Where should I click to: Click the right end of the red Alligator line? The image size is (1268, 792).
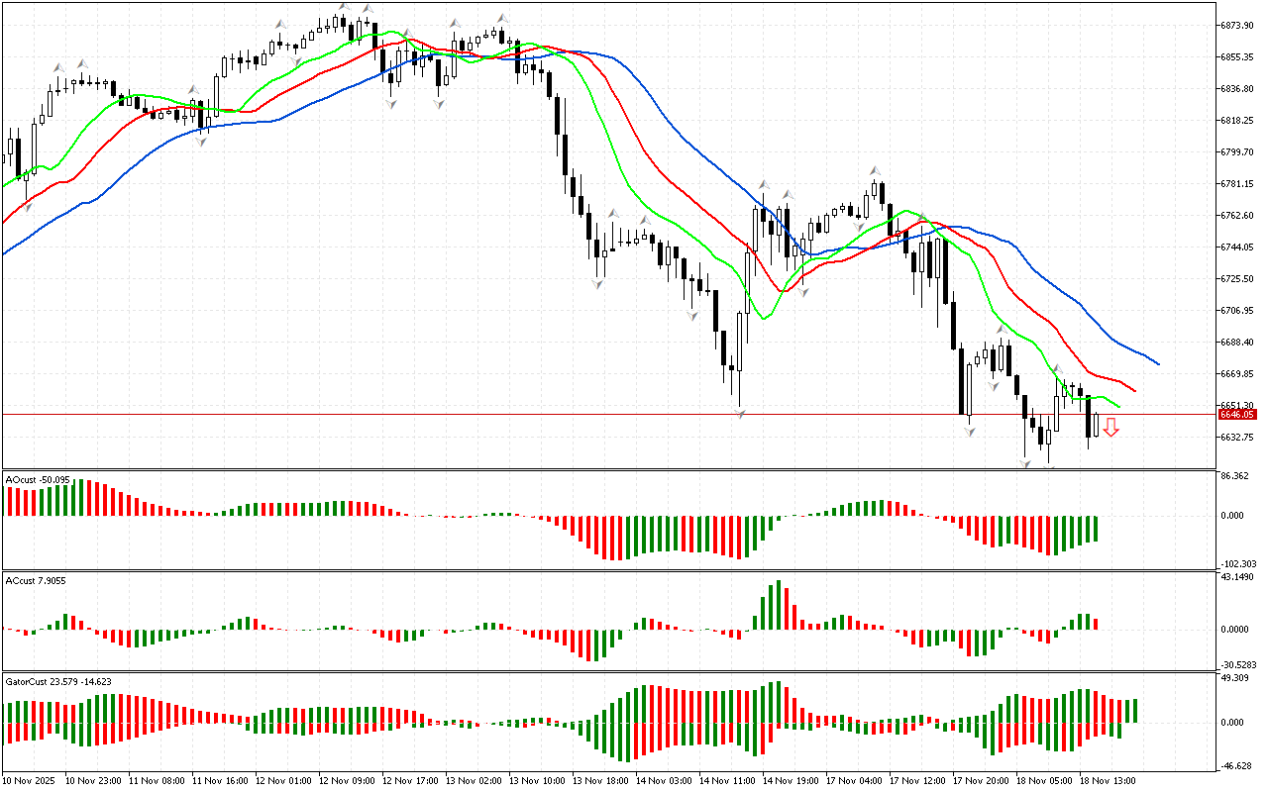[x=1134, y=390]
